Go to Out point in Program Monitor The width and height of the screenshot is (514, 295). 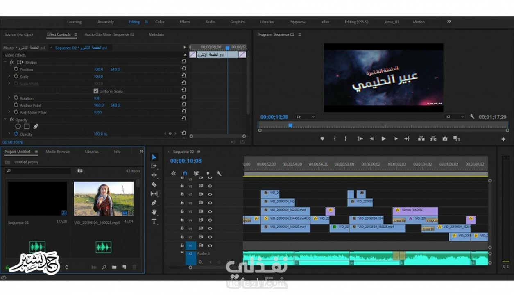click(x=407, y=139)
